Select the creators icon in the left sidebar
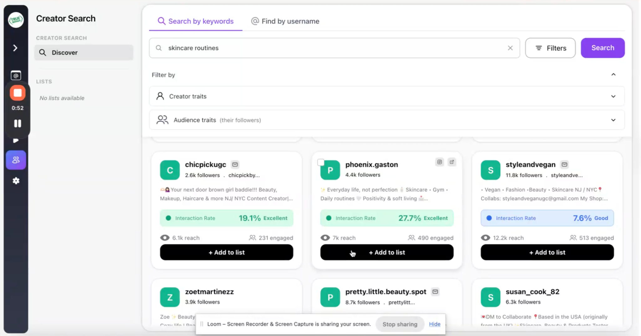Image resolution: width=641 pixels, height=336 pixels. tap(16, 160)
